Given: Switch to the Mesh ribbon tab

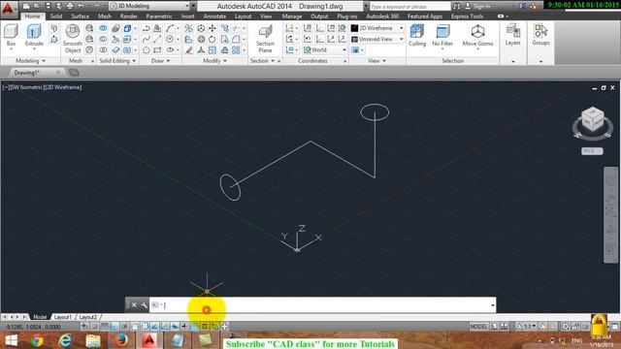Looking at the screenshot, I should [x=105, y=16].
